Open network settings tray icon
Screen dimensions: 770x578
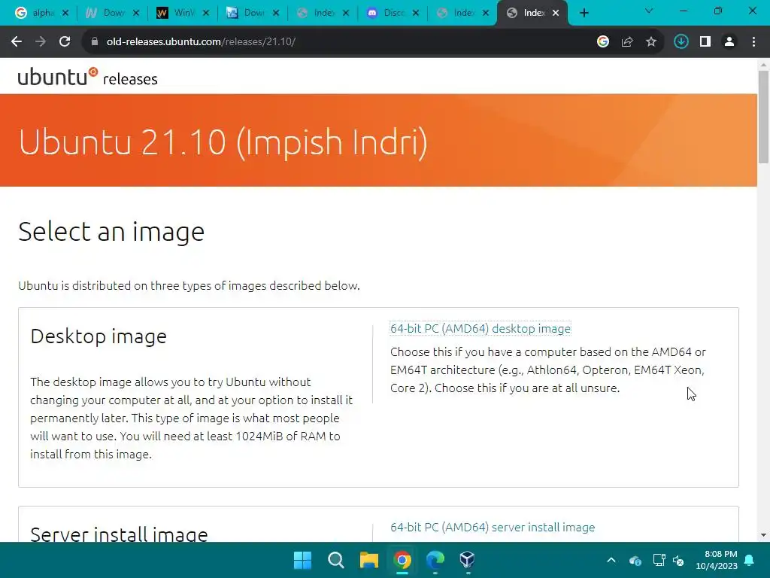[x=659, y=560]
